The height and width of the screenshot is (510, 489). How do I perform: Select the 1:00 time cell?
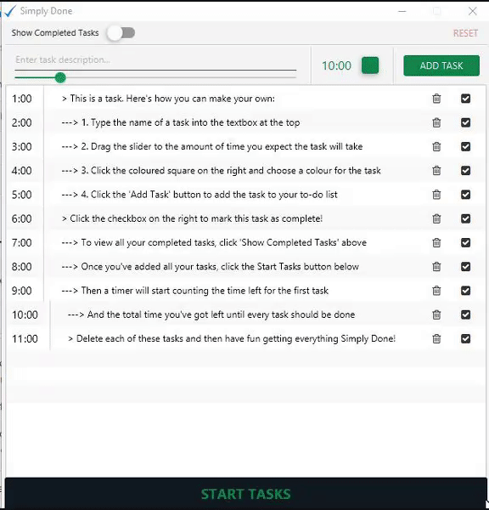pos(22,99)
